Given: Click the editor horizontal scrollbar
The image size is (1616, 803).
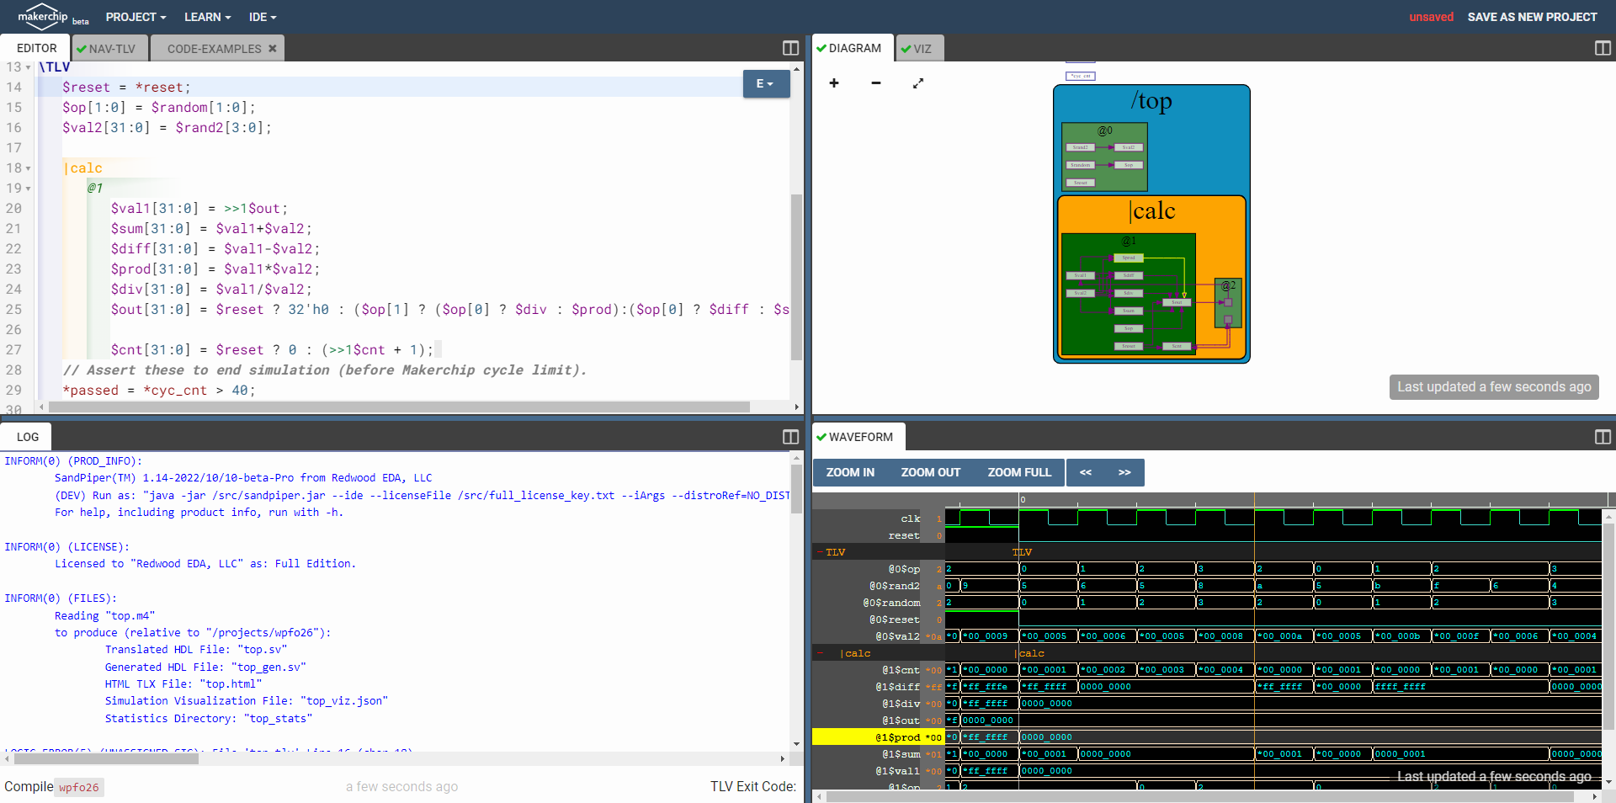Looking at the screenshot, I should pyautogui.click(x=400, y=407).
